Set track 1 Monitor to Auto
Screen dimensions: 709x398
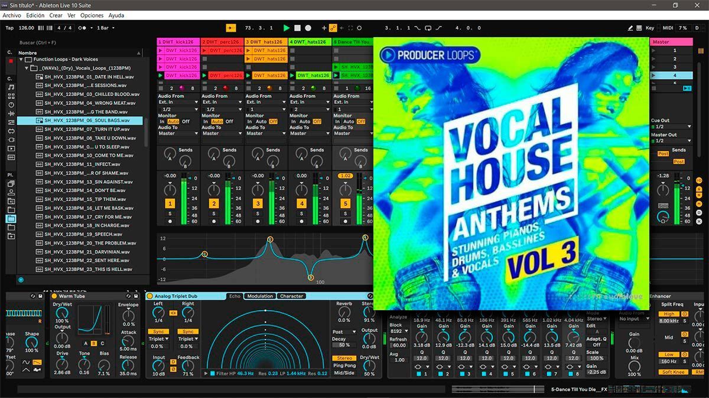coord(174,121)
